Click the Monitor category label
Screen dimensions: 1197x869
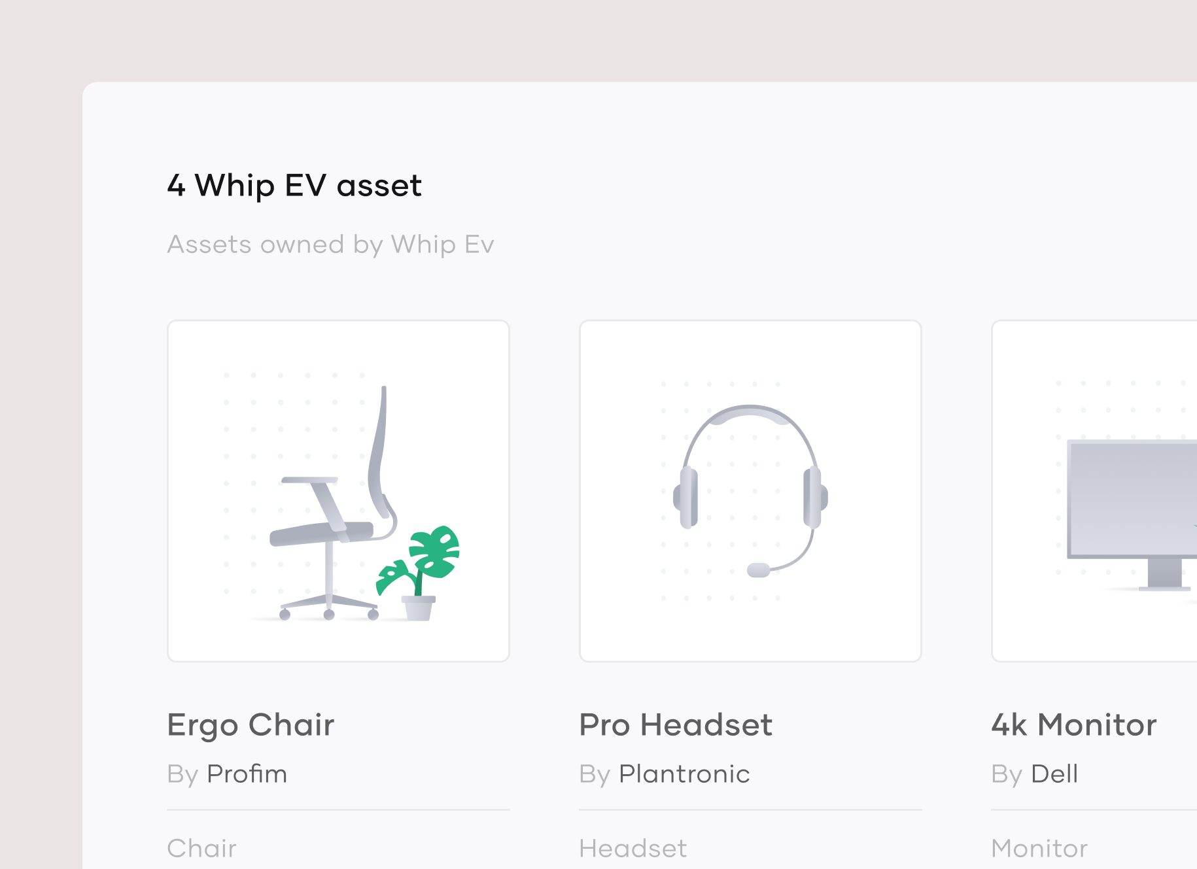click(x=1039, y=848)
